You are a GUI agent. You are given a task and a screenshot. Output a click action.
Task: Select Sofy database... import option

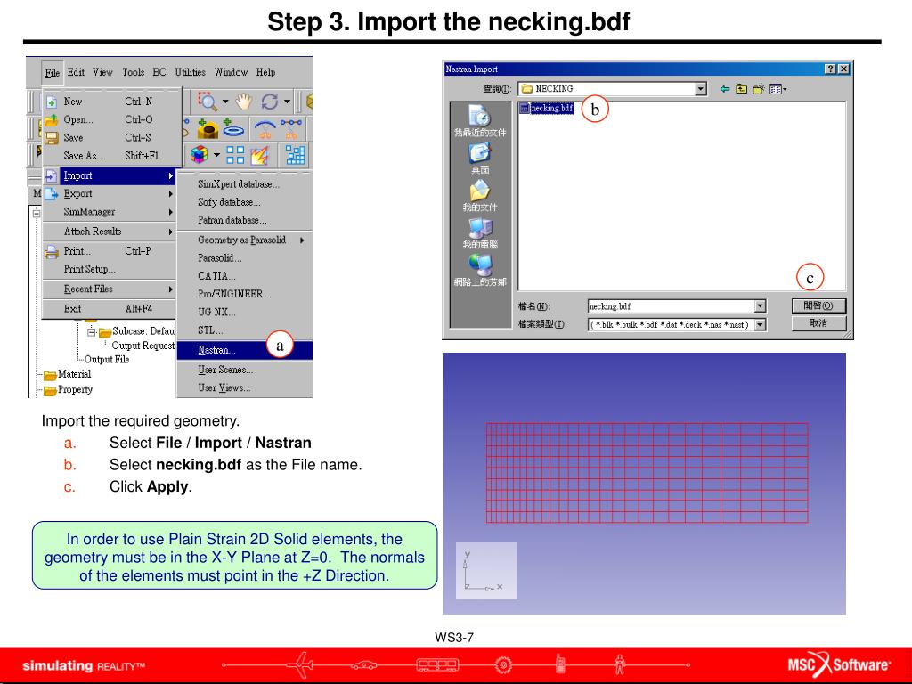(x=245, y=202)
